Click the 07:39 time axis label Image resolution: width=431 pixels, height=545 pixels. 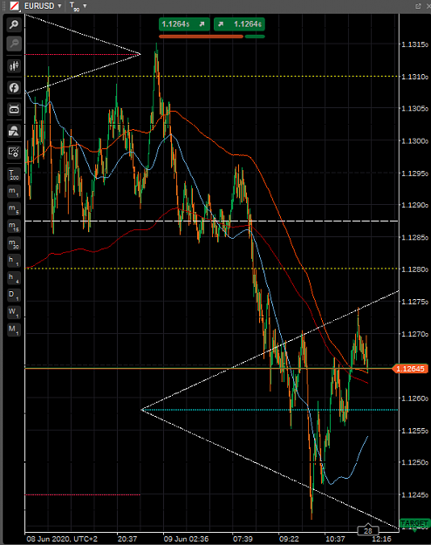(x=243, y=539)
